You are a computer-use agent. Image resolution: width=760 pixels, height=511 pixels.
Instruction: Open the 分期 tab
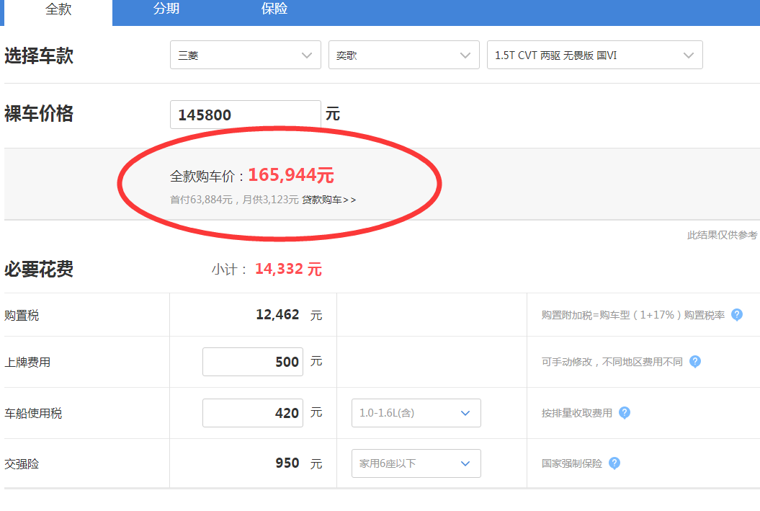point(166,9)
